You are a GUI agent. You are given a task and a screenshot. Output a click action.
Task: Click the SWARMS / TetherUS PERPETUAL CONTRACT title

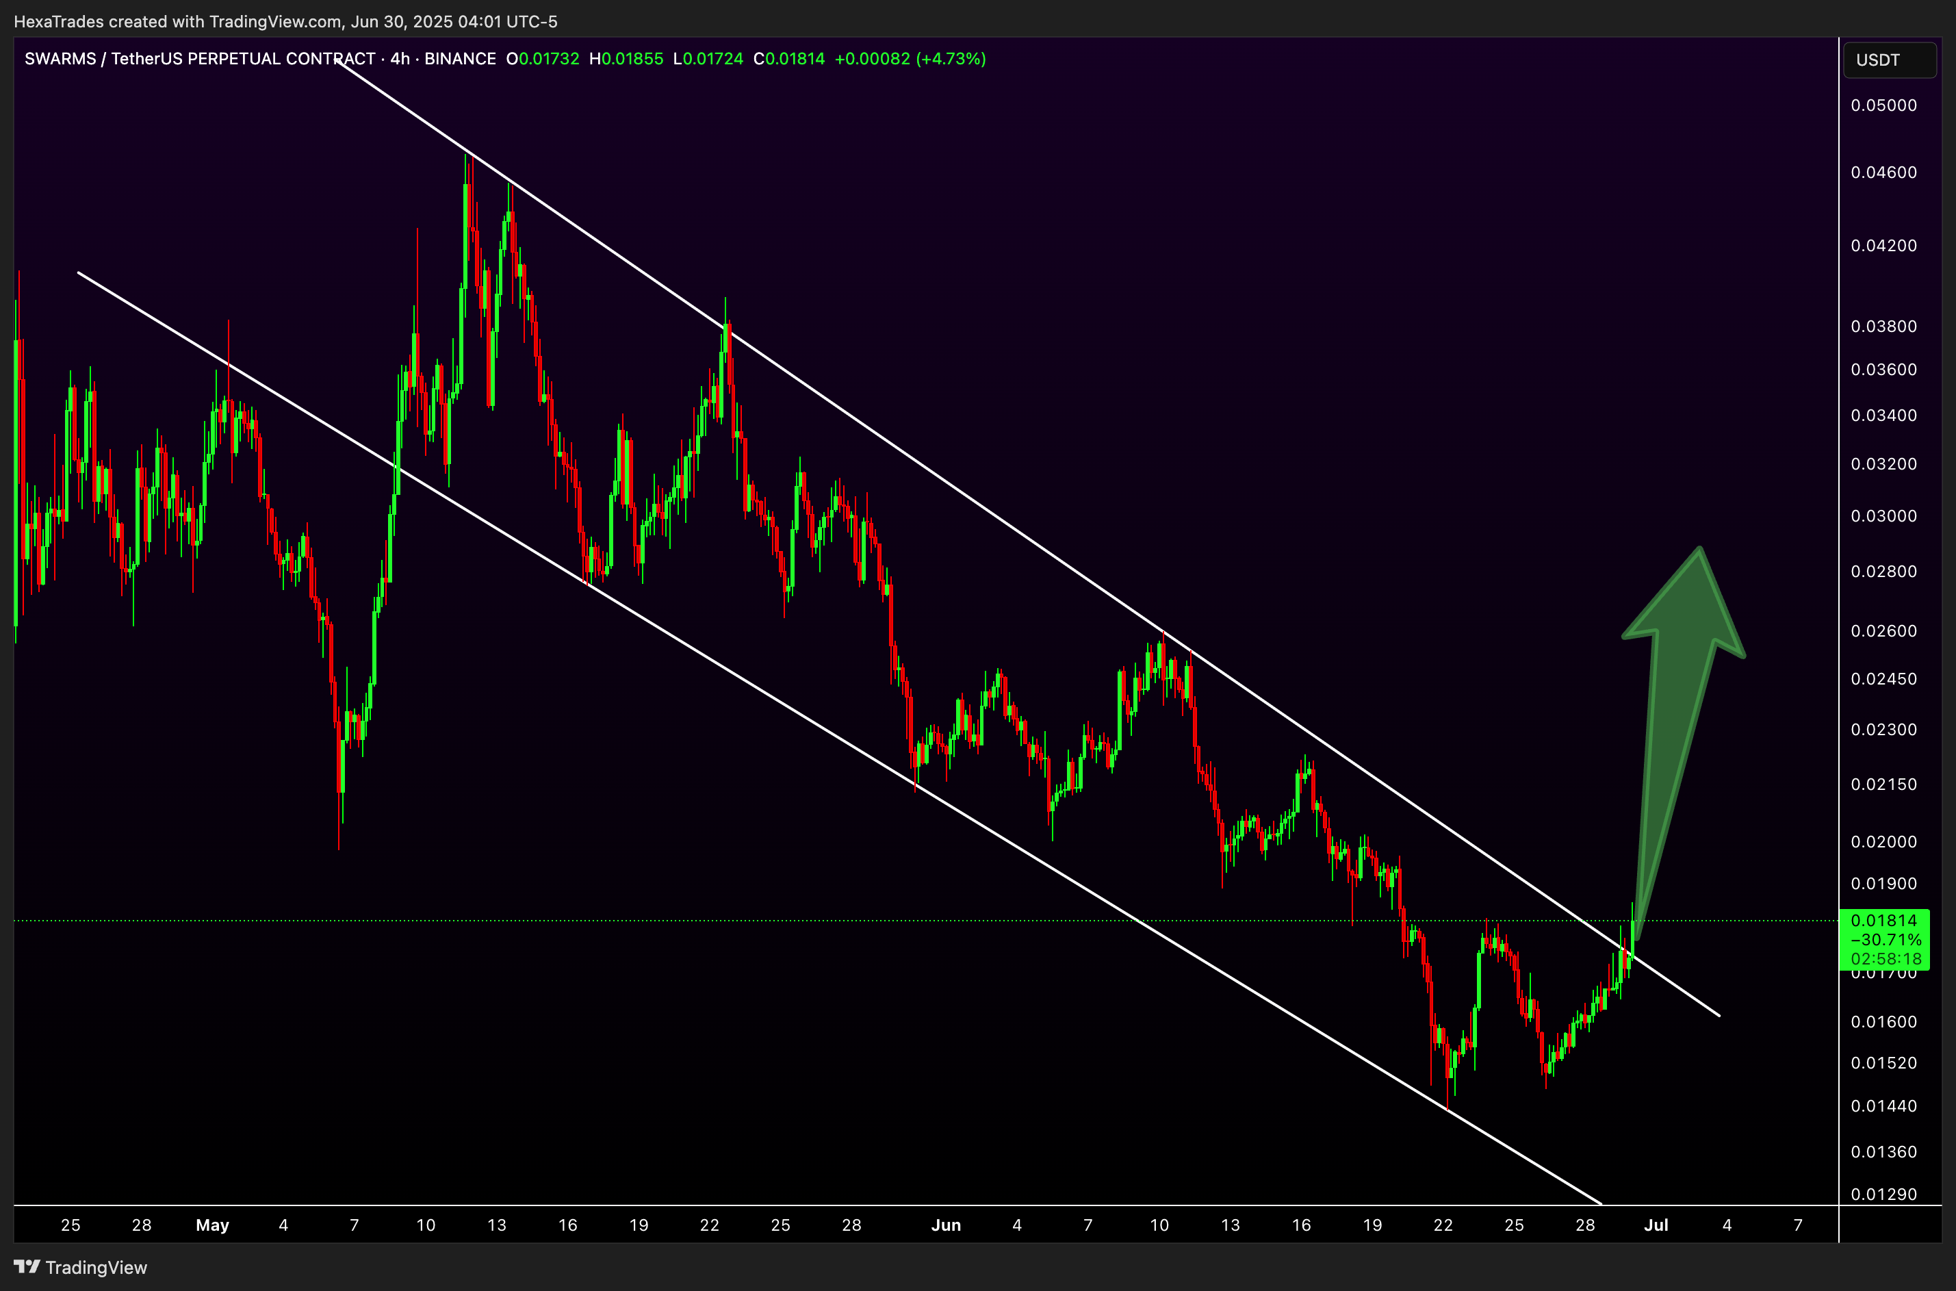(x=200, y=58)
